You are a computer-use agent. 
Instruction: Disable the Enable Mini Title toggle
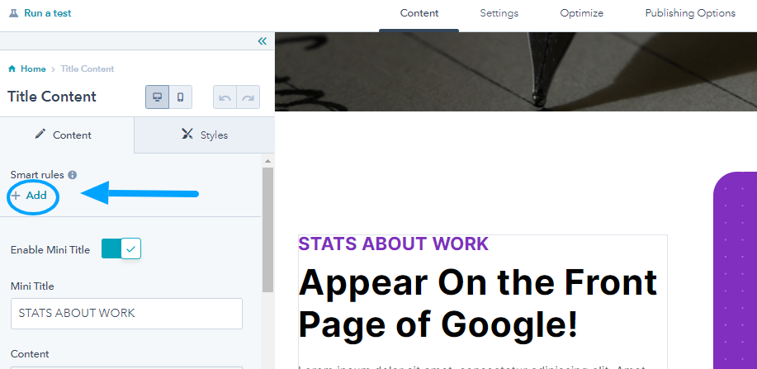pos(121,248)
